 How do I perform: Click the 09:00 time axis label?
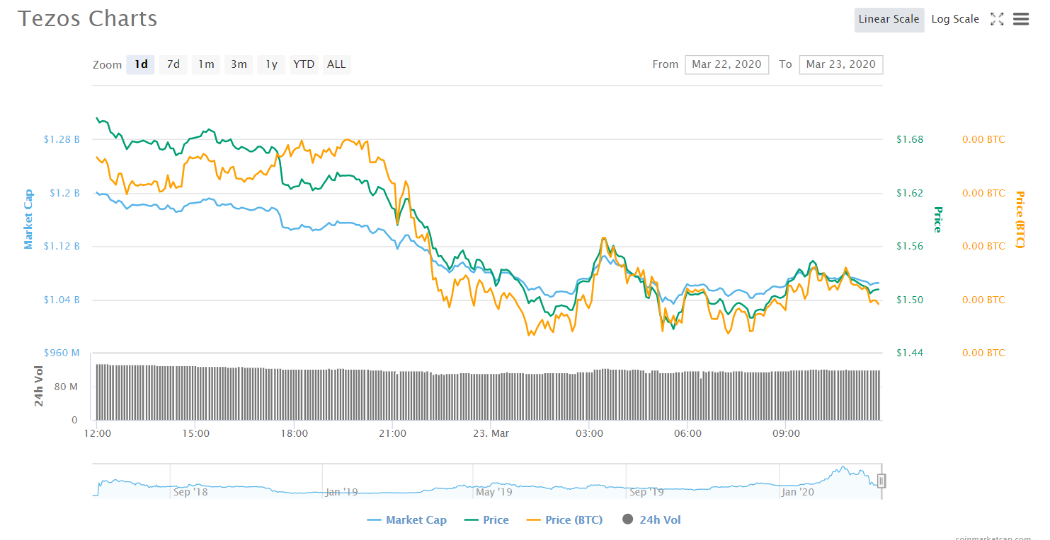click(786, 433)
